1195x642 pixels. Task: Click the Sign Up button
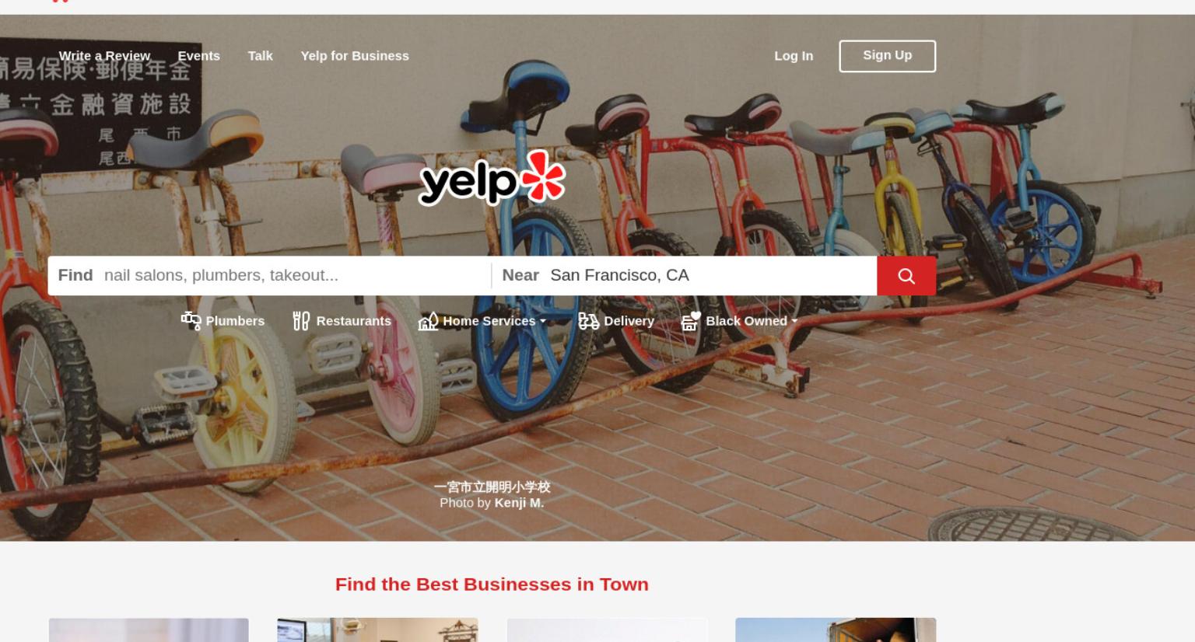tap(888, 56)
